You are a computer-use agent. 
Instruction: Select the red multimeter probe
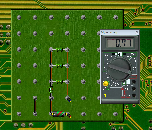click(x=69, y=115)
